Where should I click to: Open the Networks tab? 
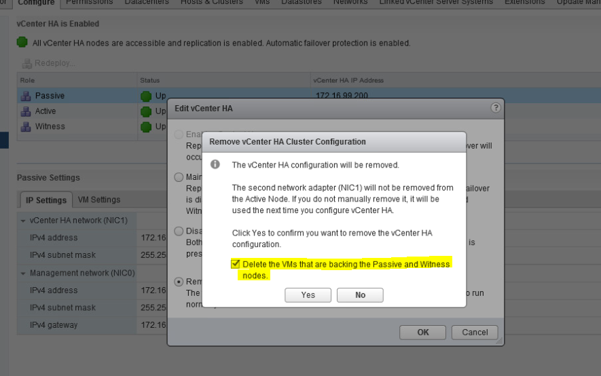[x=350, y=2]
